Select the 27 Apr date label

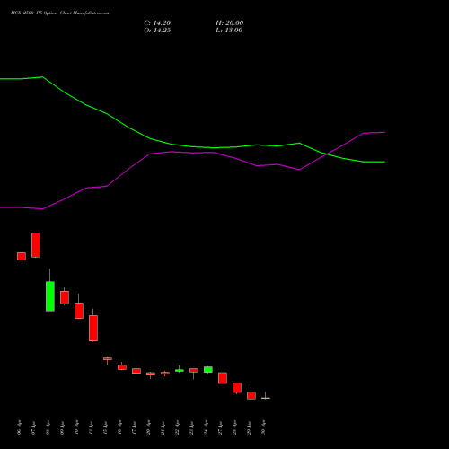pyautogui.click(x=220, y=427)
